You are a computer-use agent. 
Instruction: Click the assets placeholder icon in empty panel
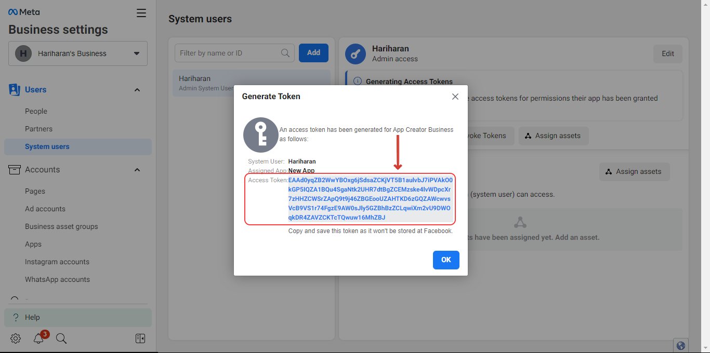coord(520,222)
